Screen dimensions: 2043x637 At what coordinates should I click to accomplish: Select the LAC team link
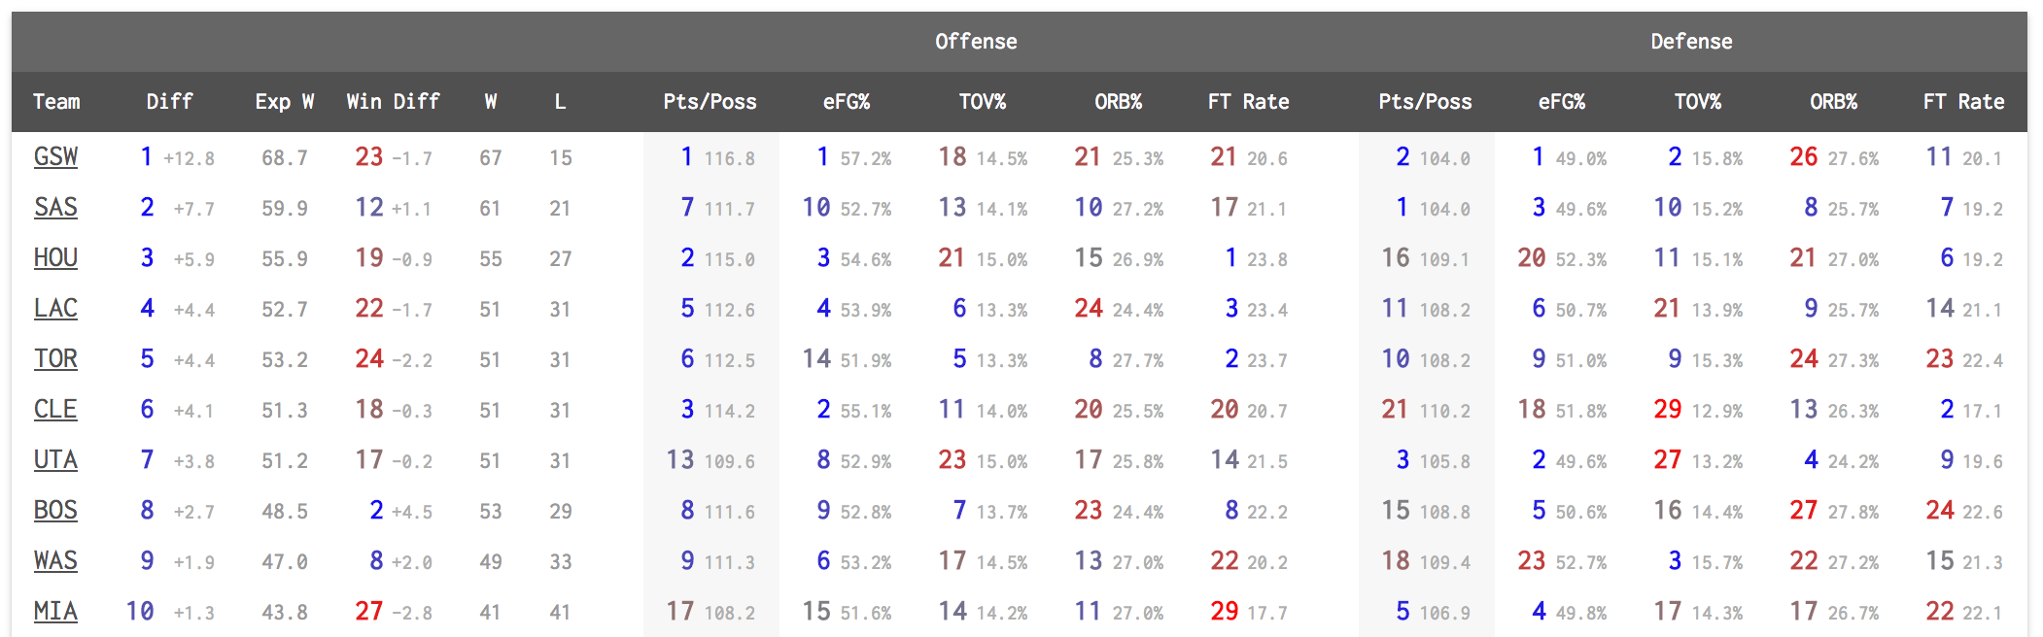[55, 309]
